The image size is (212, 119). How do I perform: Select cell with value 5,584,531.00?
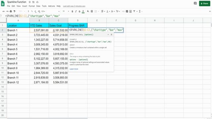[x=58, y=82]
